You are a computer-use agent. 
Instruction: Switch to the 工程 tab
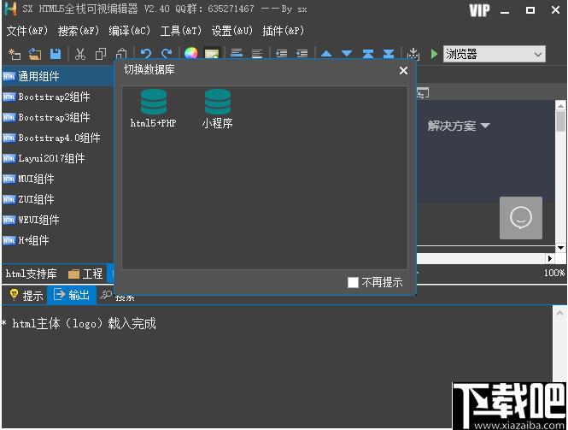[x=85, y=274]
